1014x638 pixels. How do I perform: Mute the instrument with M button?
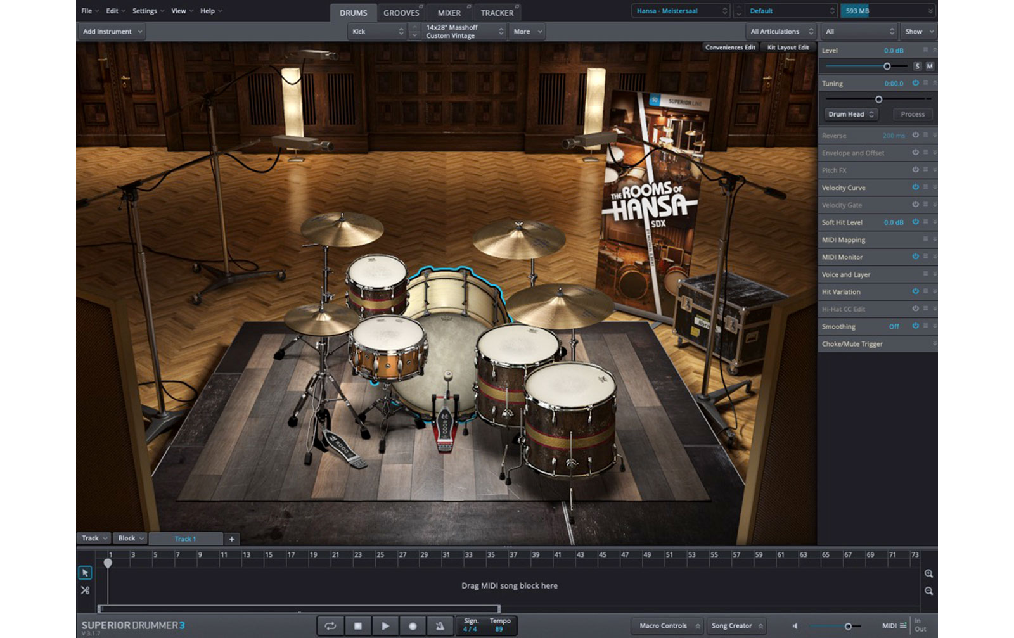(x=930, y=67)
